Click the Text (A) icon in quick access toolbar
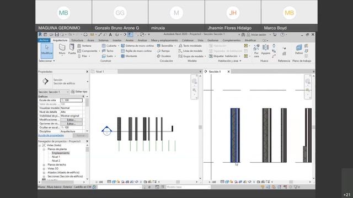Viewport: 353px width, 198px height. coord(110,35)
